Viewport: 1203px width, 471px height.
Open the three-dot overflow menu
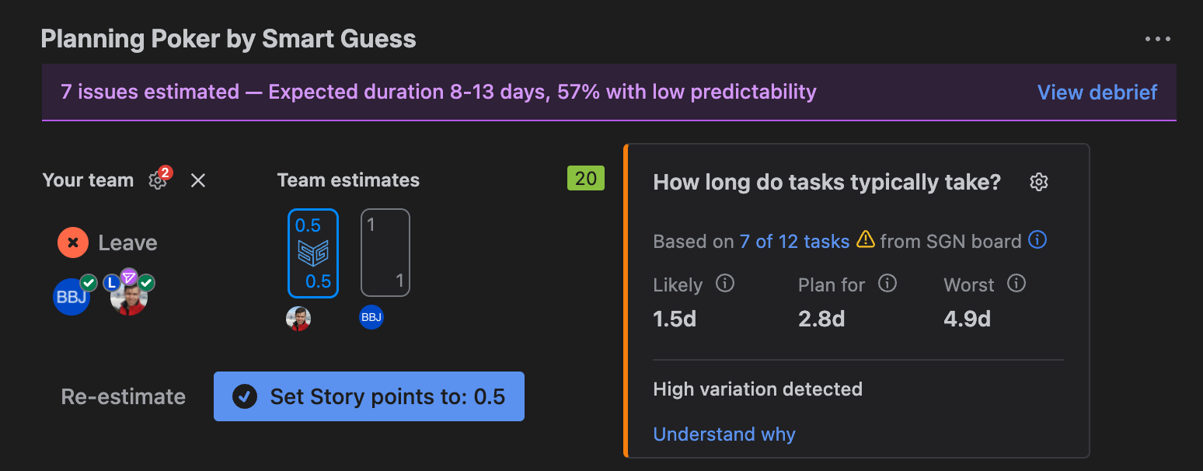tap(1158, 38)
